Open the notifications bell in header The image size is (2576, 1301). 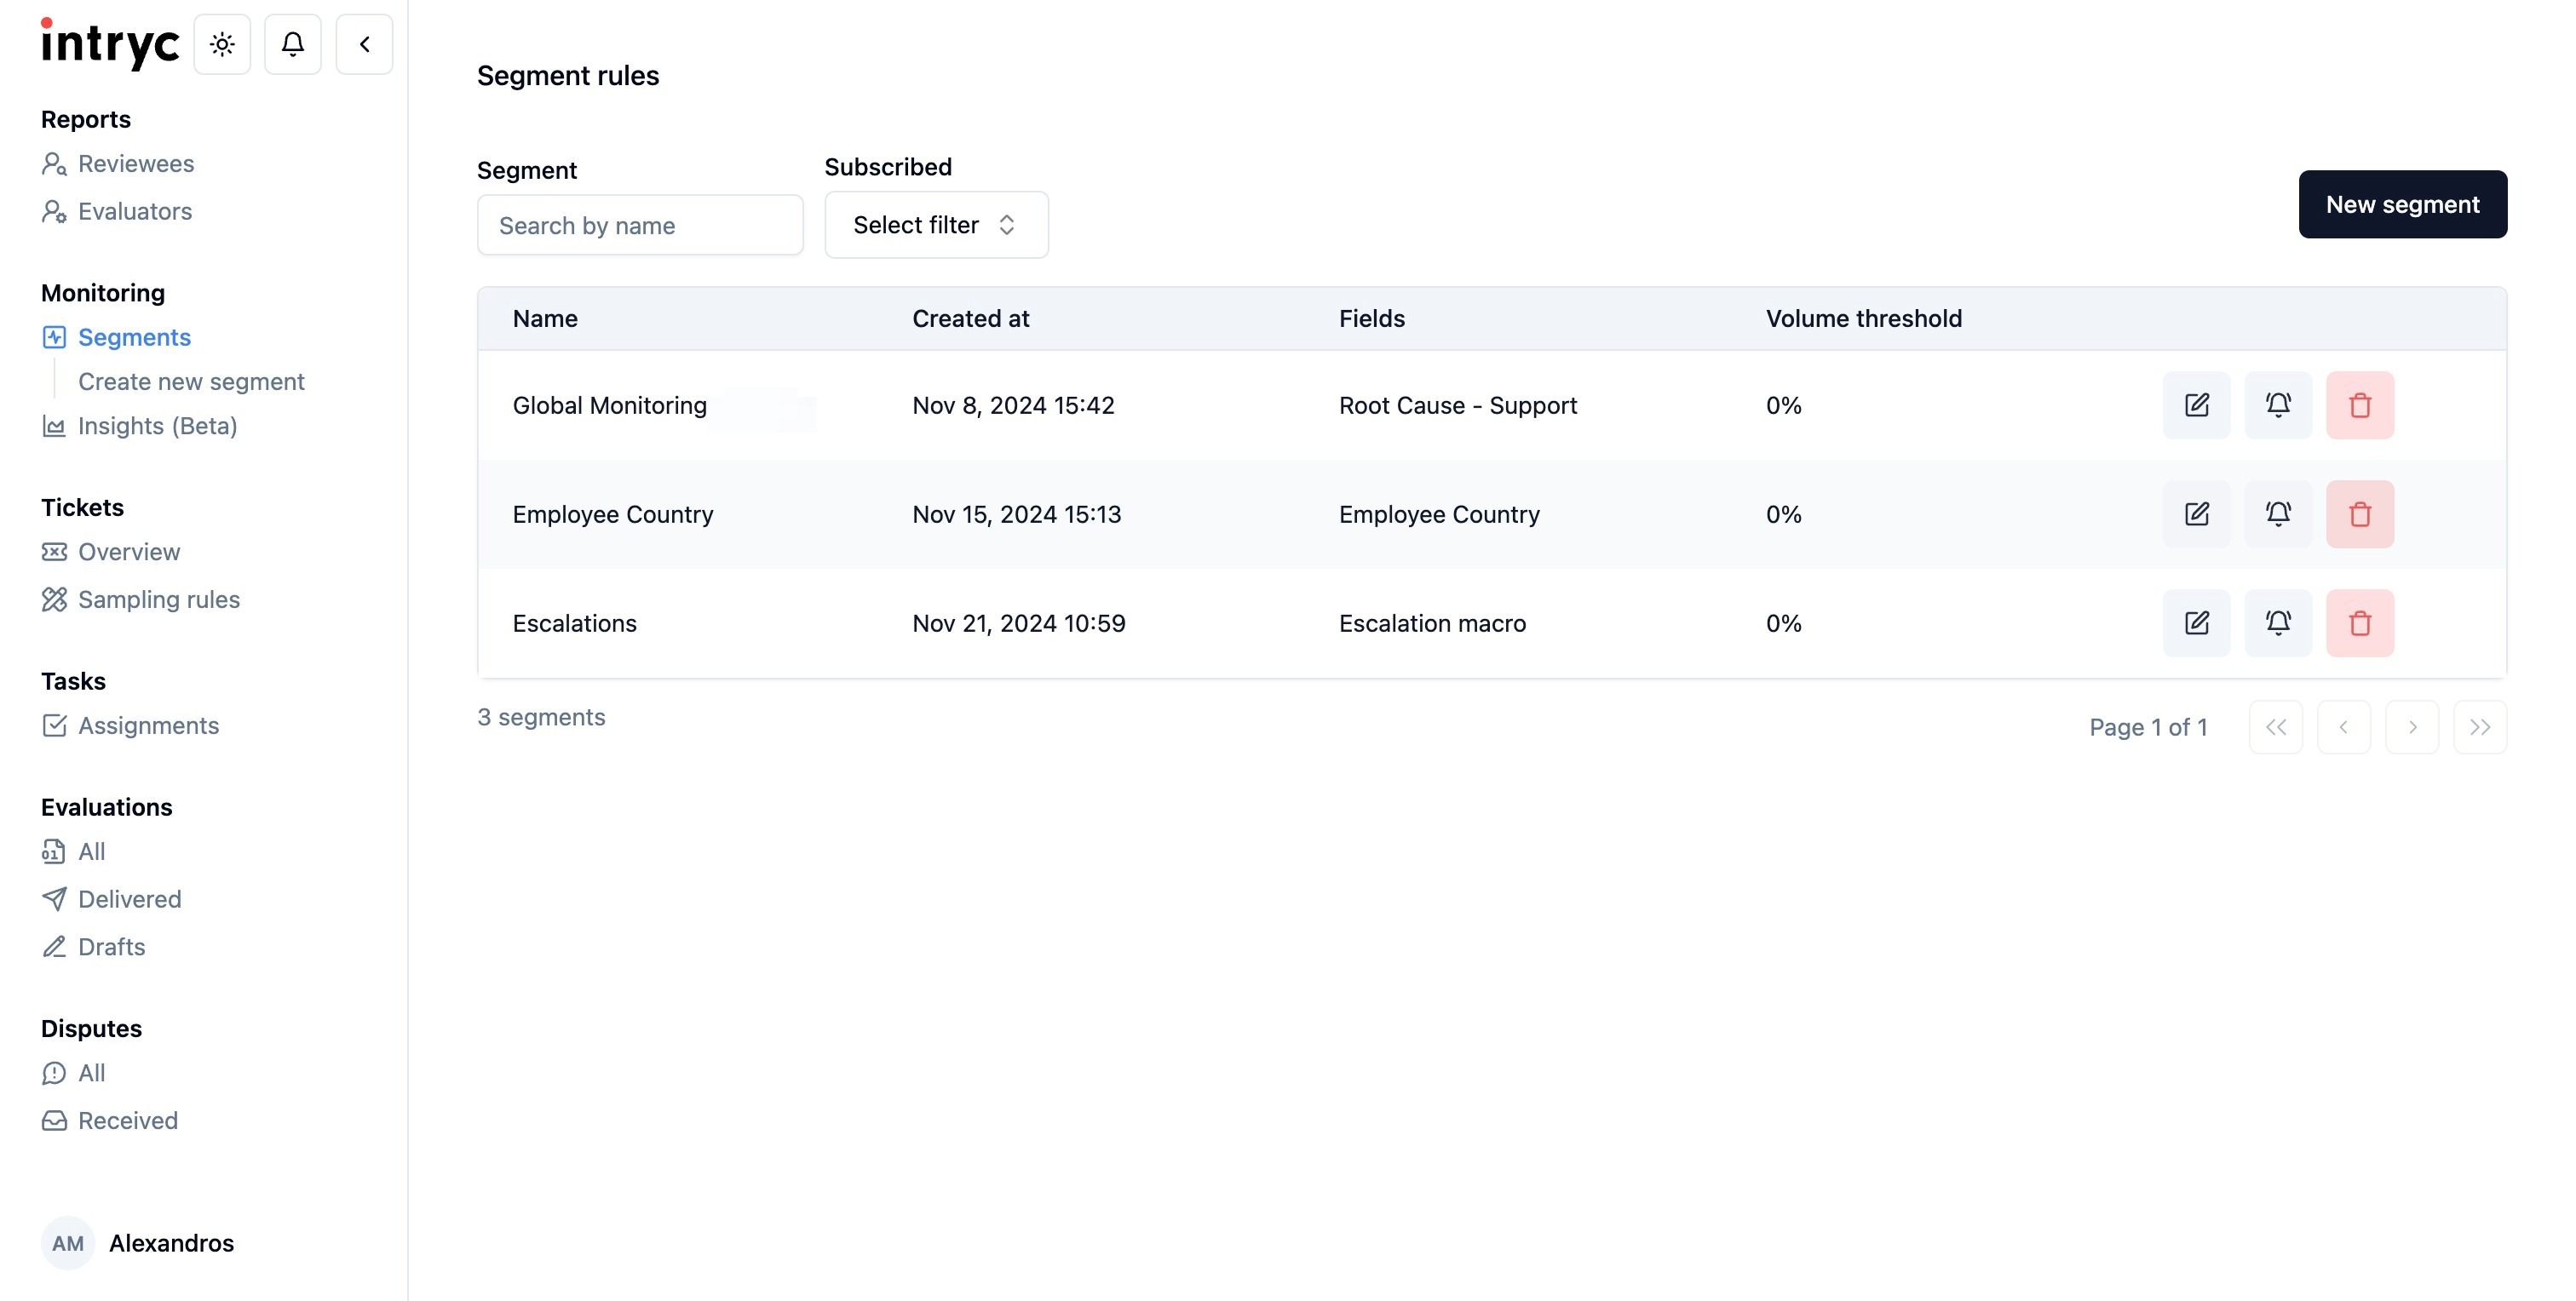click(292, 44)
